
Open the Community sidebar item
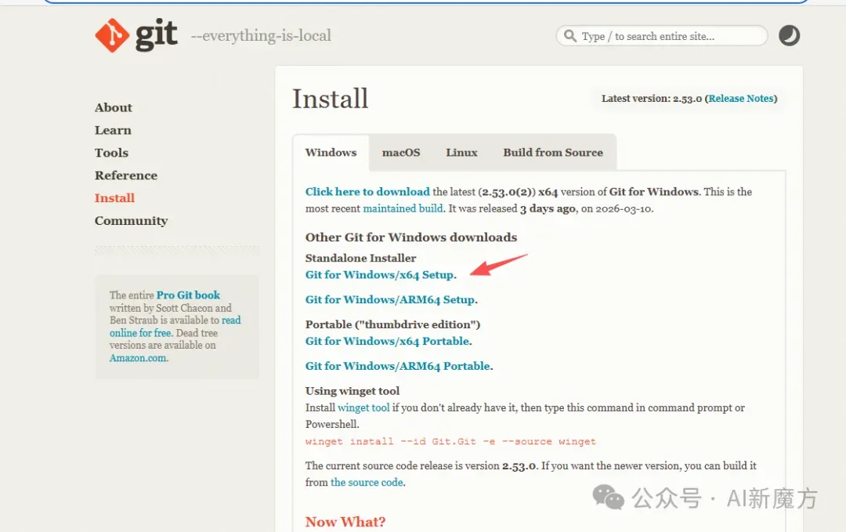[131, 221]
